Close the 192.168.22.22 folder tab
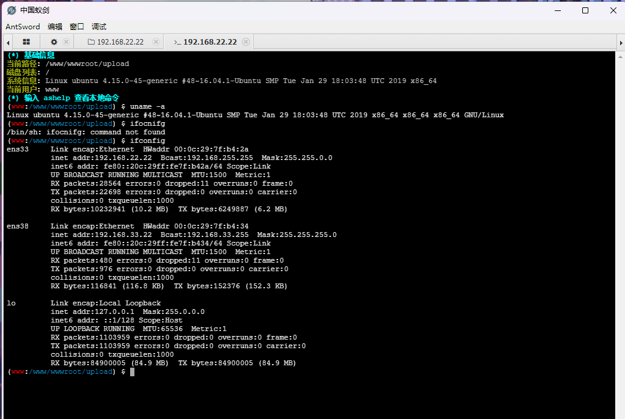 click(156, 42)
